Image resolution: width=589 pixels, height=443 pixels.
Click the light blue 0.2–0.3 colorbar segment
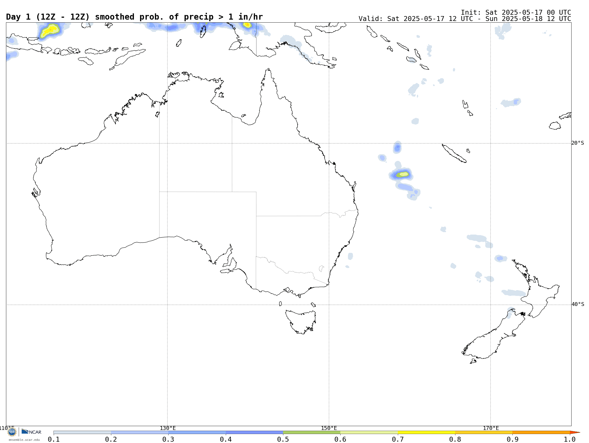tap(140, 432)
